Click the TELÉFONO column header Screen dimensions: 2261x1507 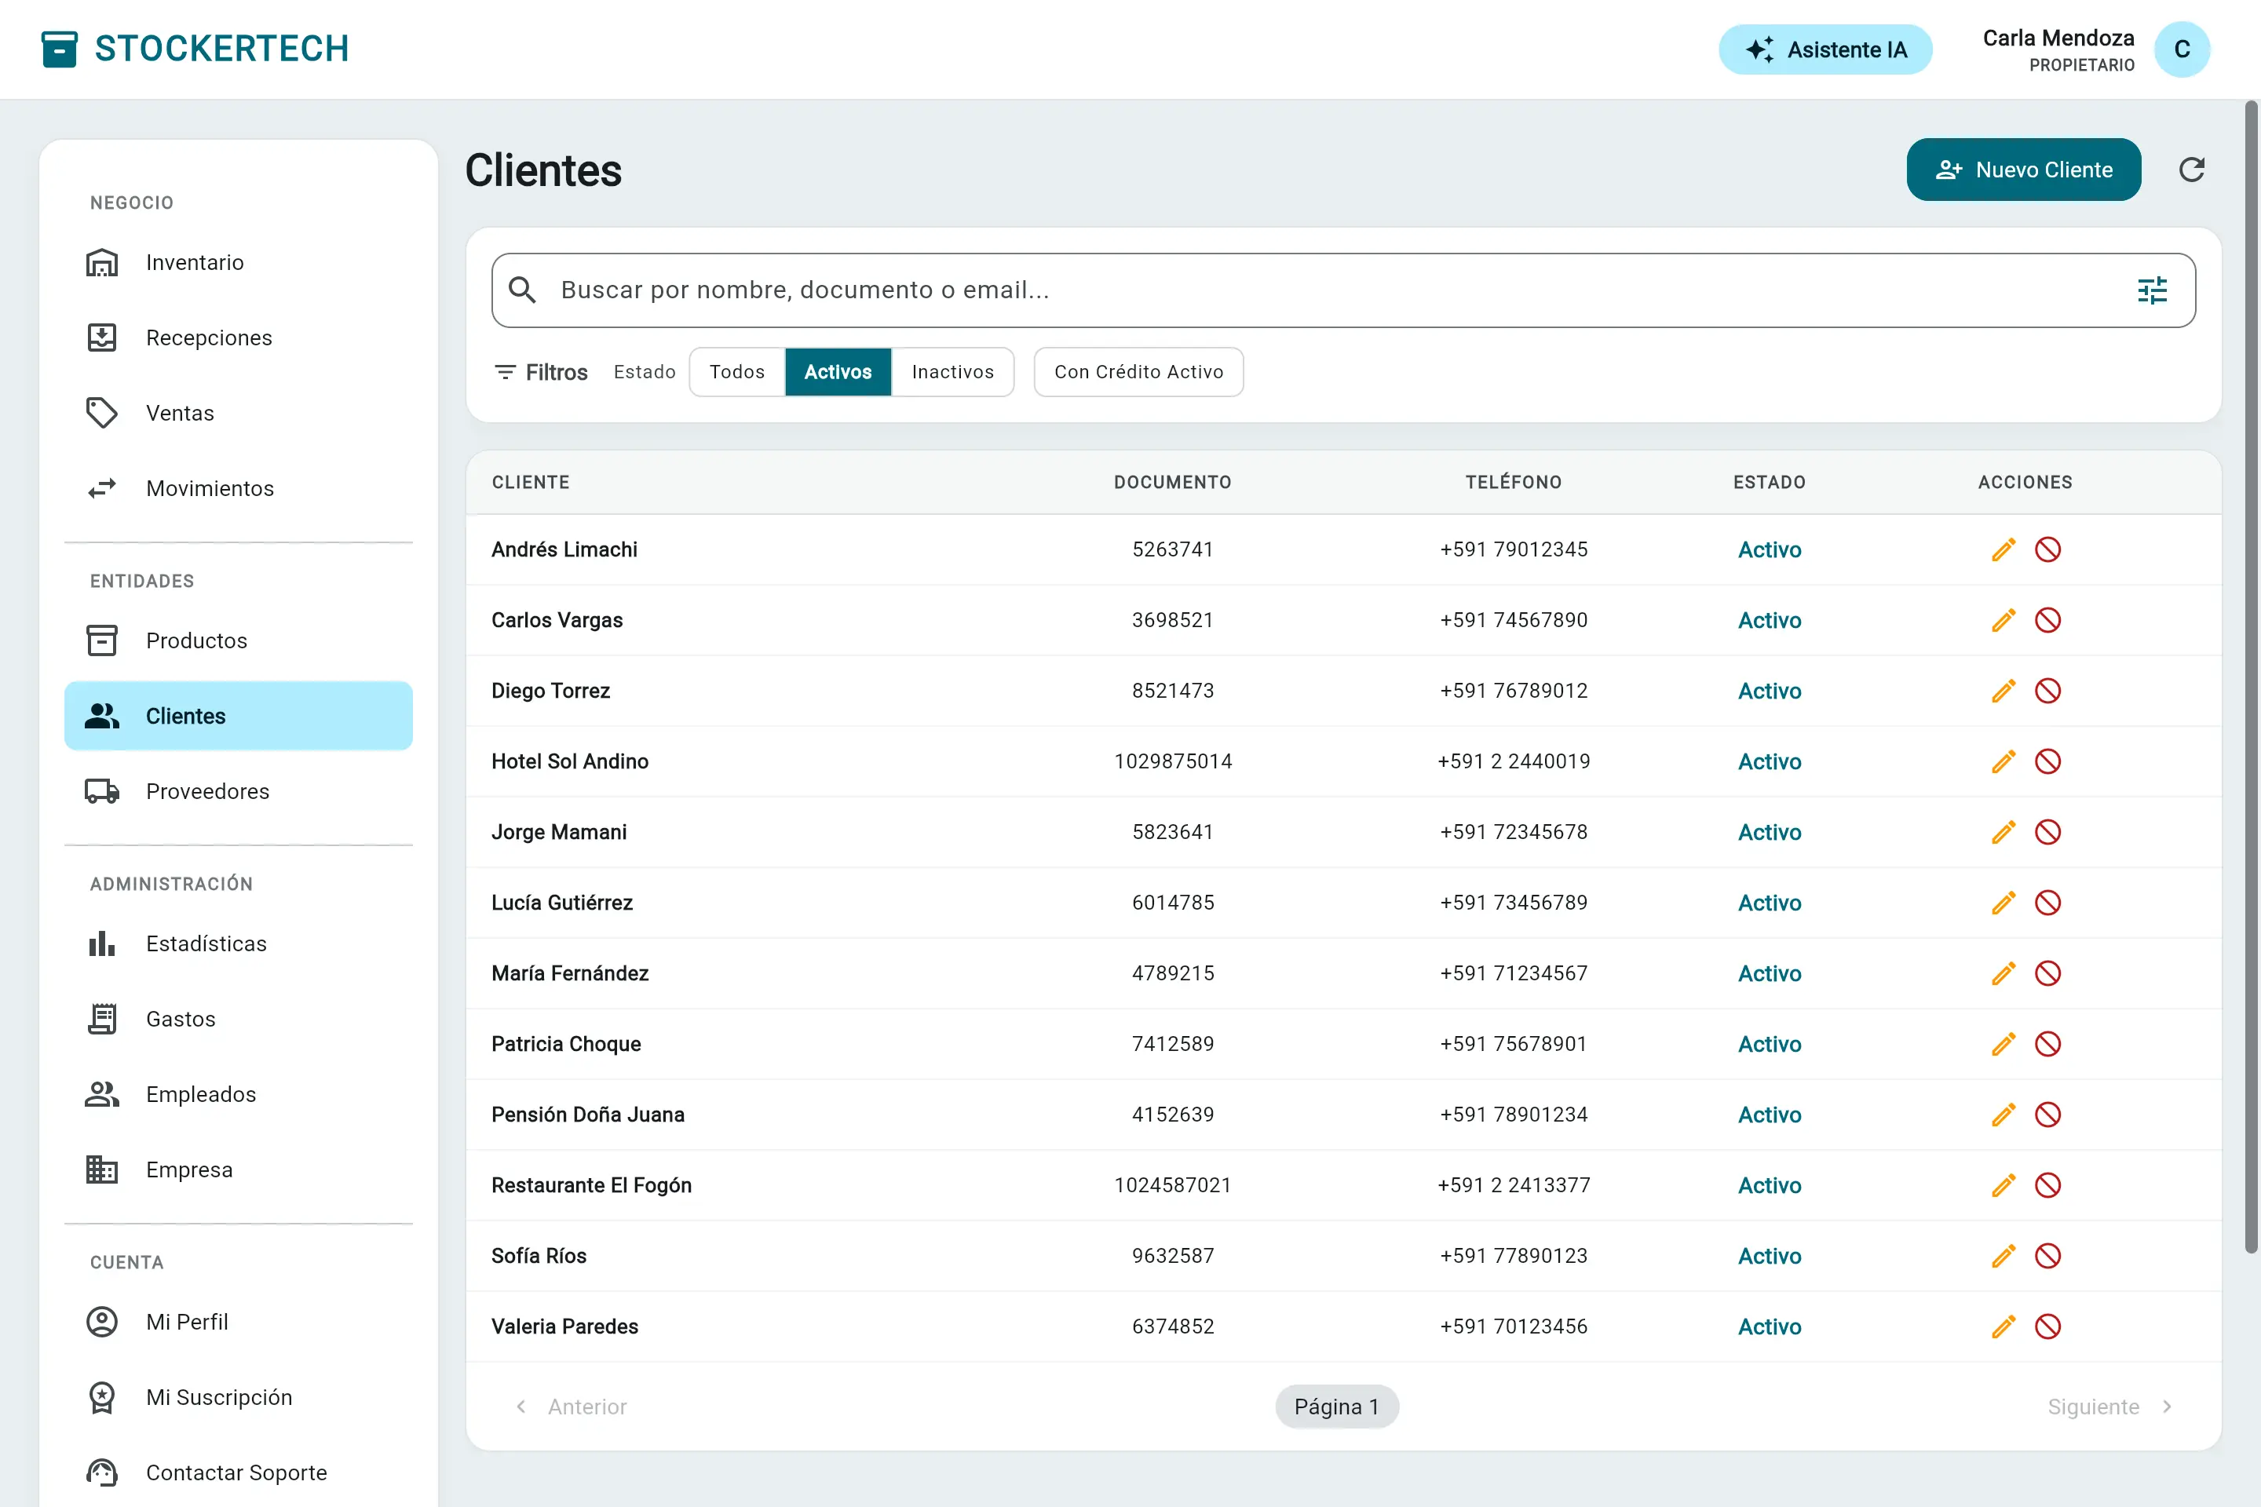point(1513,483)
